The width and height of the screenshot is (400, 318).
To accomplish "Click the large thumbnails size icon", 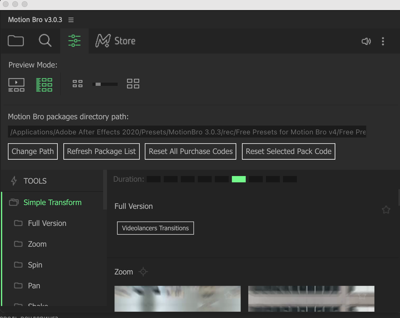I will click(133, 84).
